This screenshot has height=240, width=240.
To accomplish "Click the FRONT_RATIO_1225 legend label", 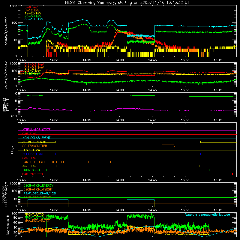I will [39, 217].
